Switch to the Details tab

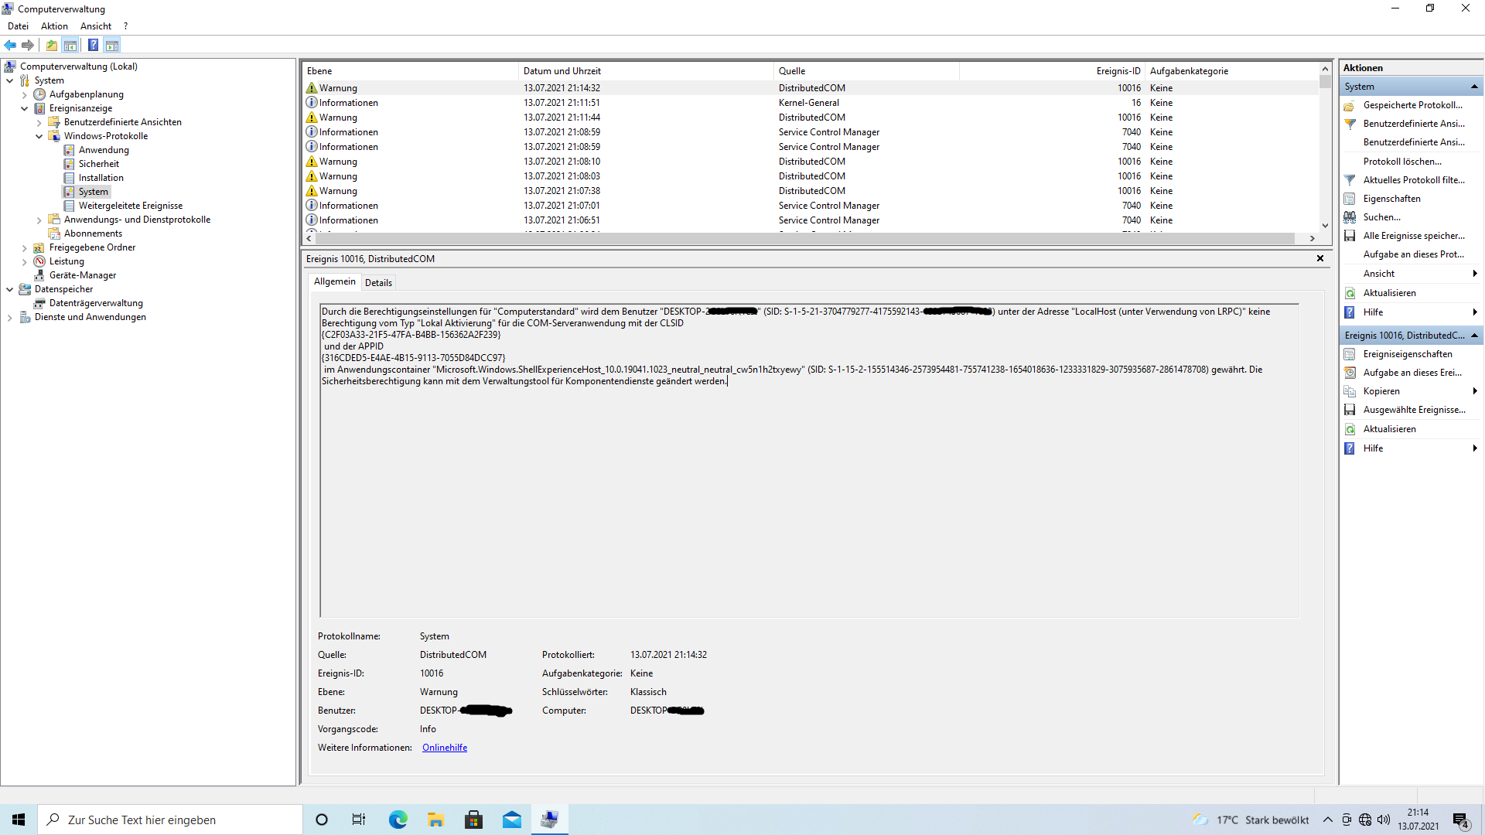click(x=378, y=282)
